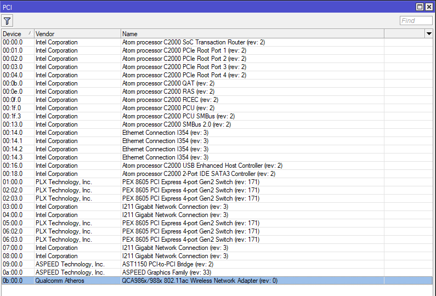Select PEX 8605 row 01:00.0
The image size is (436, 296).
tap(217, 182)
